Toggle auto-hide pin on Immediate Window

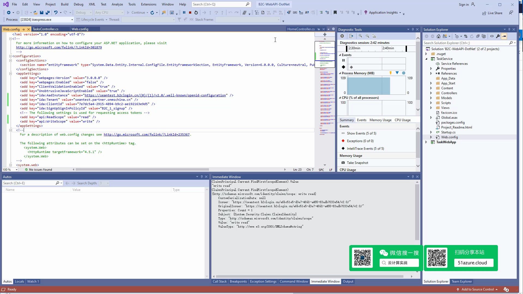pyautogui.click(x=413, y=177)
